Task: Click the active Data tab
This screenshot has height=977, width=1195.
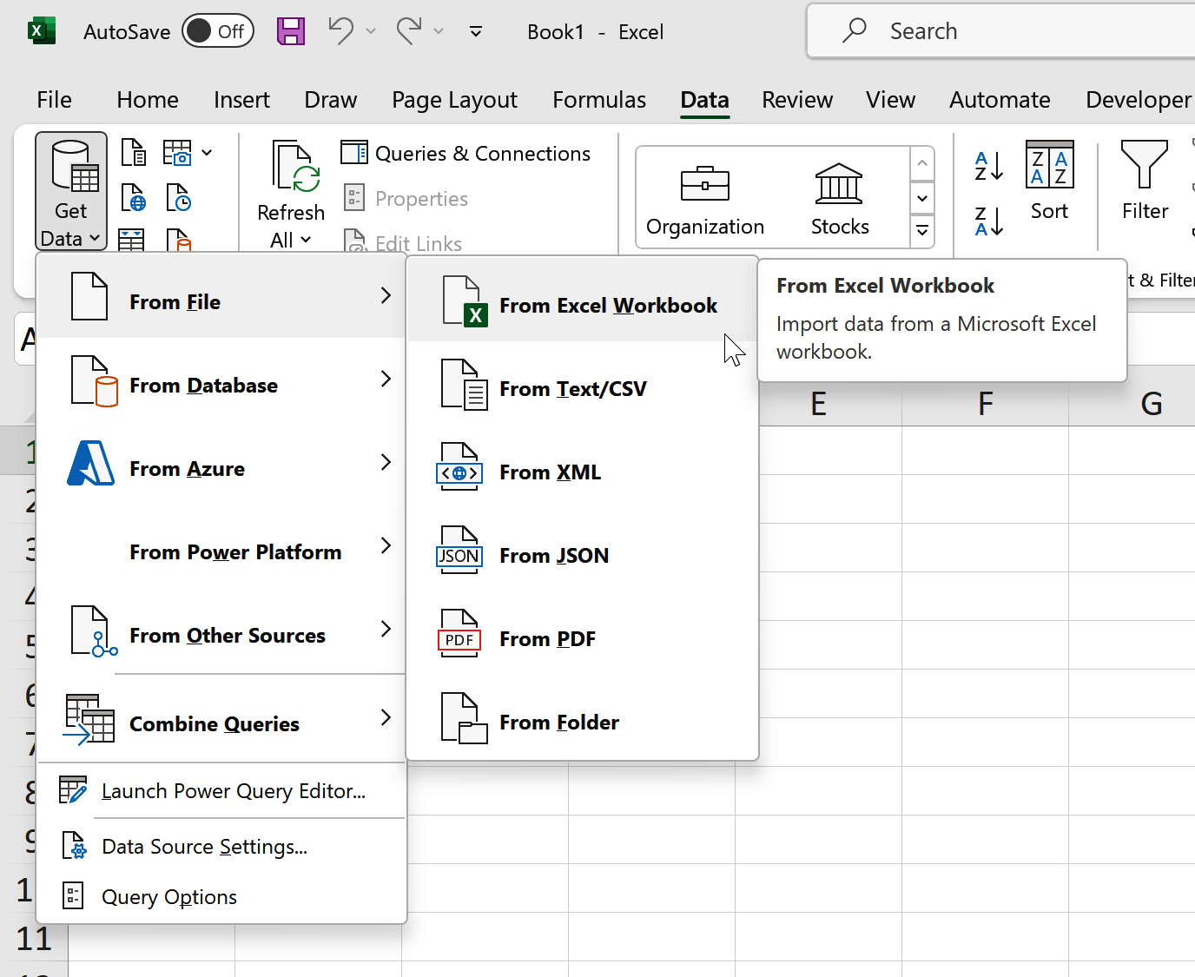Action: coord(704,100)
